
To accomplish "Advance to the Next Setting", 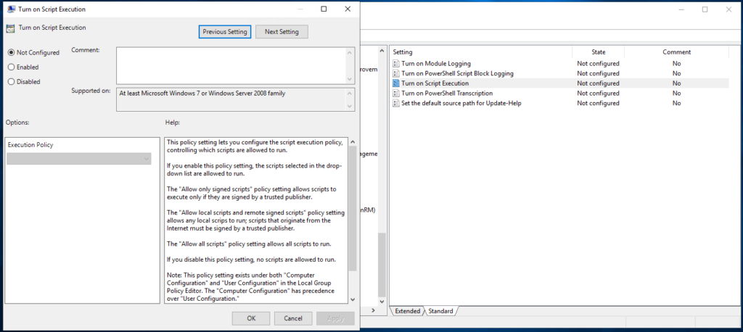I will (x=282, y=32).
